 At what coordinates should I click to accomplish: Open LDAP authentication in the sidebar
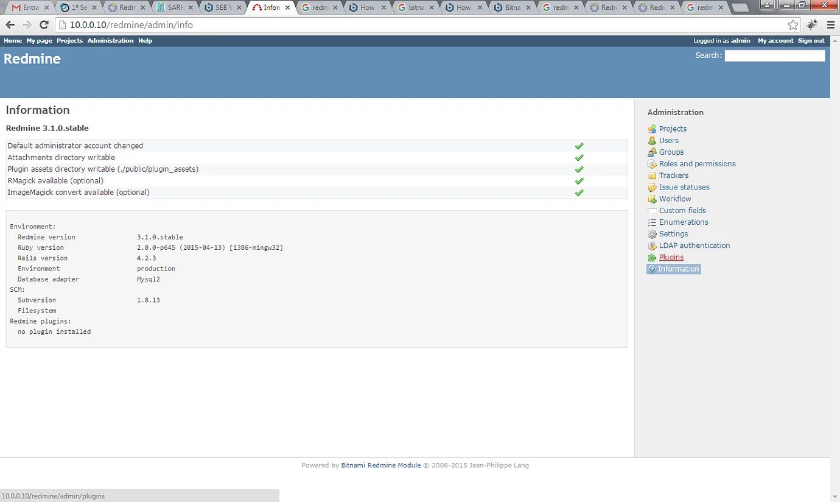[x=695, y=246]
